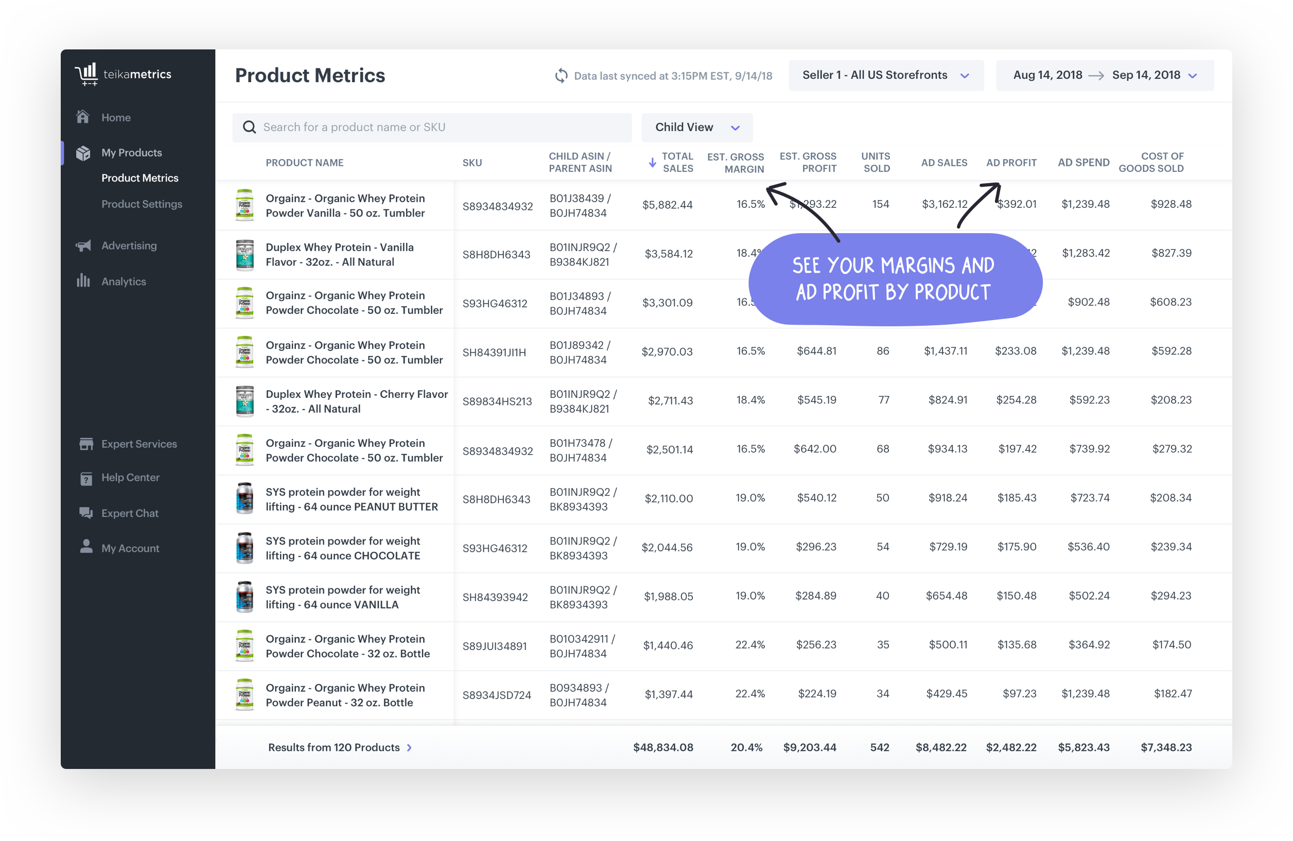
Task: Click the search magnifier icon
Action: pyautogui.click(x=249, y=127)
